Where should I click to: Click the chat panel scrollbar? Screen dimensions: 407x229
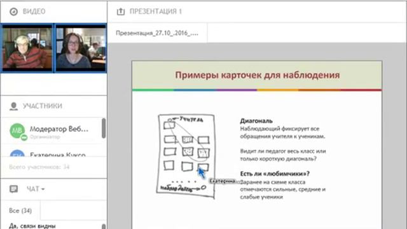click(x=104, y=226)
